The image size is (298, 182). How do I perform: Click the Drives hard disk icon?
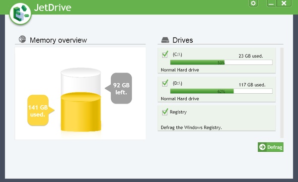point(165,40)
